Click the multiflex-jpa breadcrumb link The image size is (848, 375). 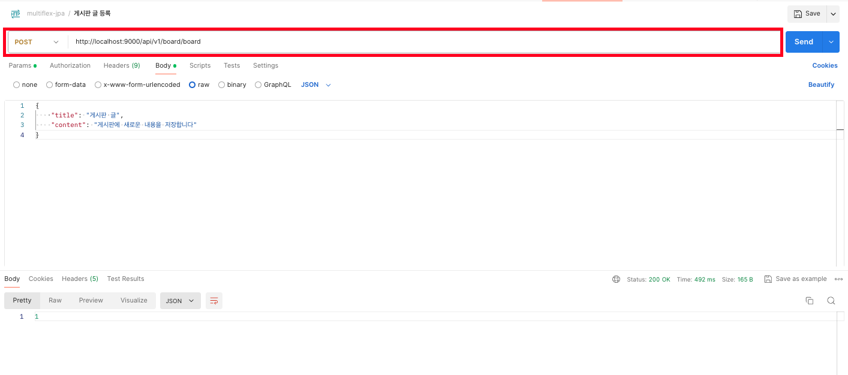click(46, 13)
